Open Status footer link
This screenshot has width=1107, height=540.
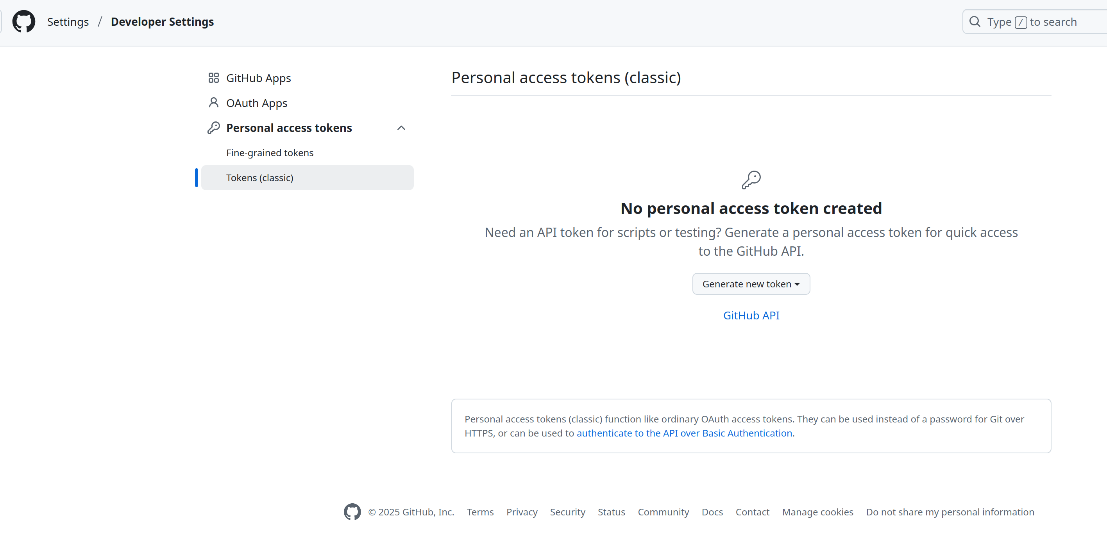click(x=611, y=512)
